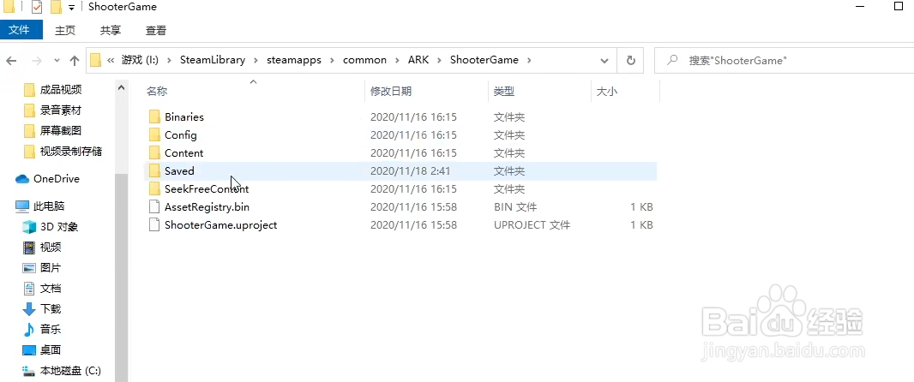Select the Saved folder
Screen dimensions: 914x382
400,171
